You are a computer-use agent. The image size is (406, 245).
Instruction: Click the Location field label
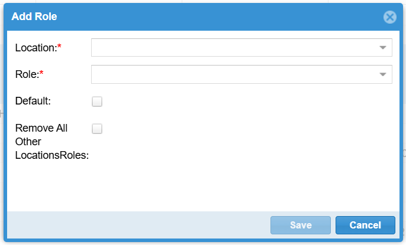coord(36,48)
